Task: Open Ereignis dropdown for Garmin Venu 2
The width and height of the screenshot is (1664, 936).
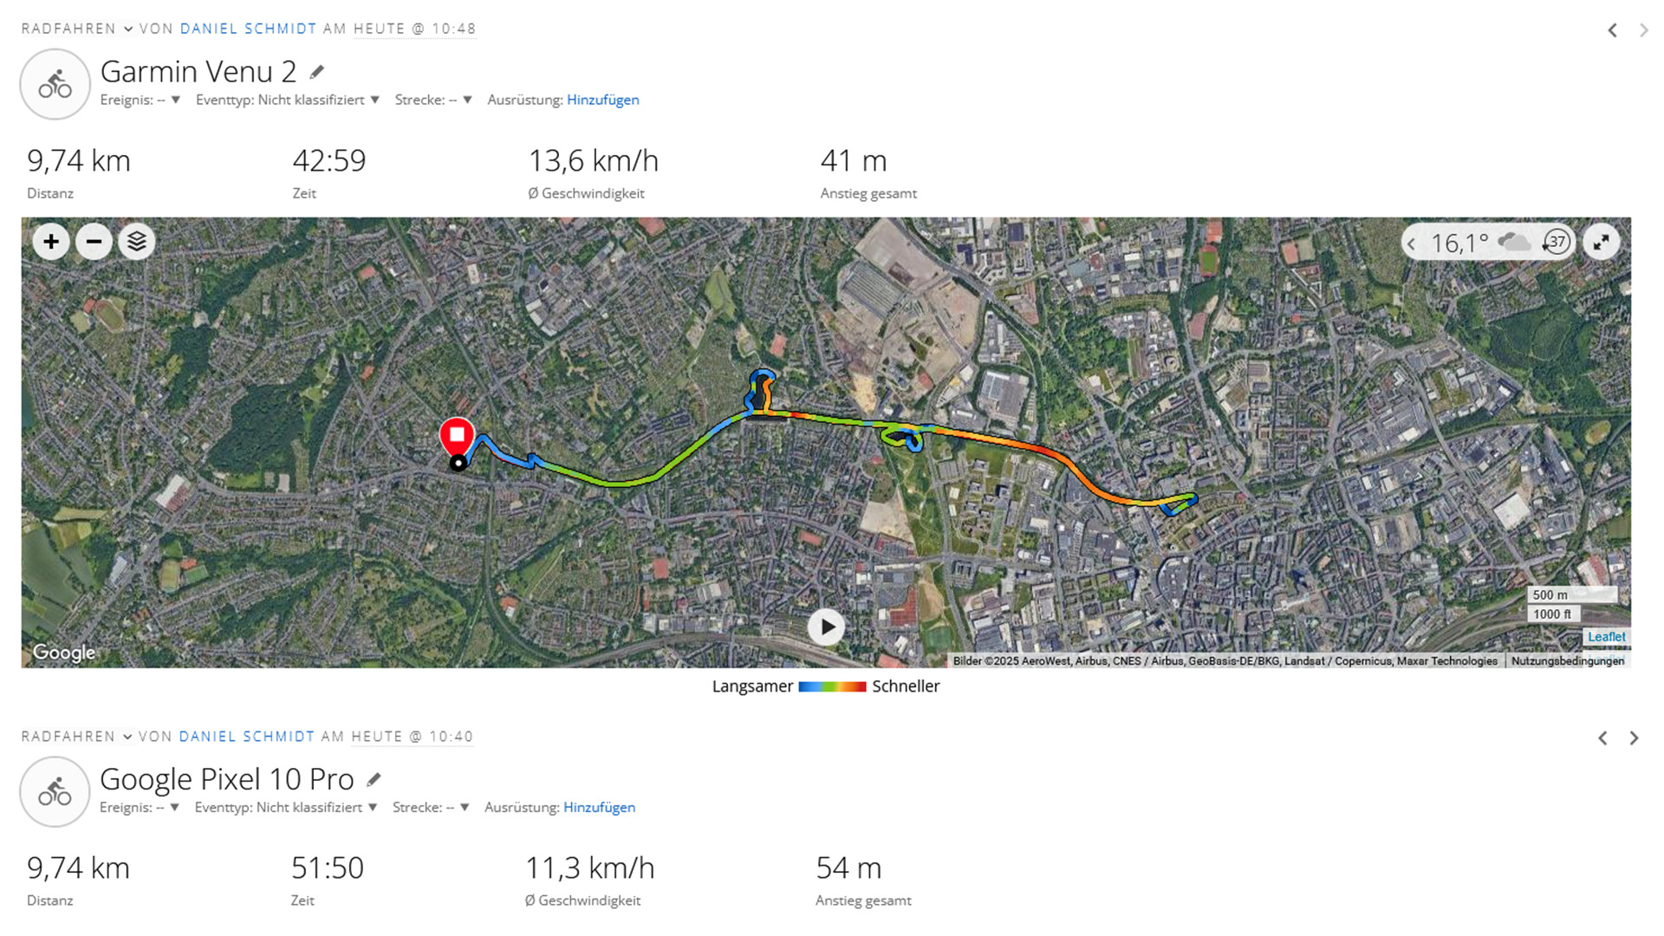Action: (175, 100)
